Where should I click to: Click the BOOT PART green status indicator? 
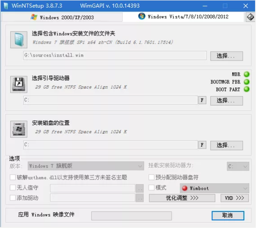click(247, 89)
